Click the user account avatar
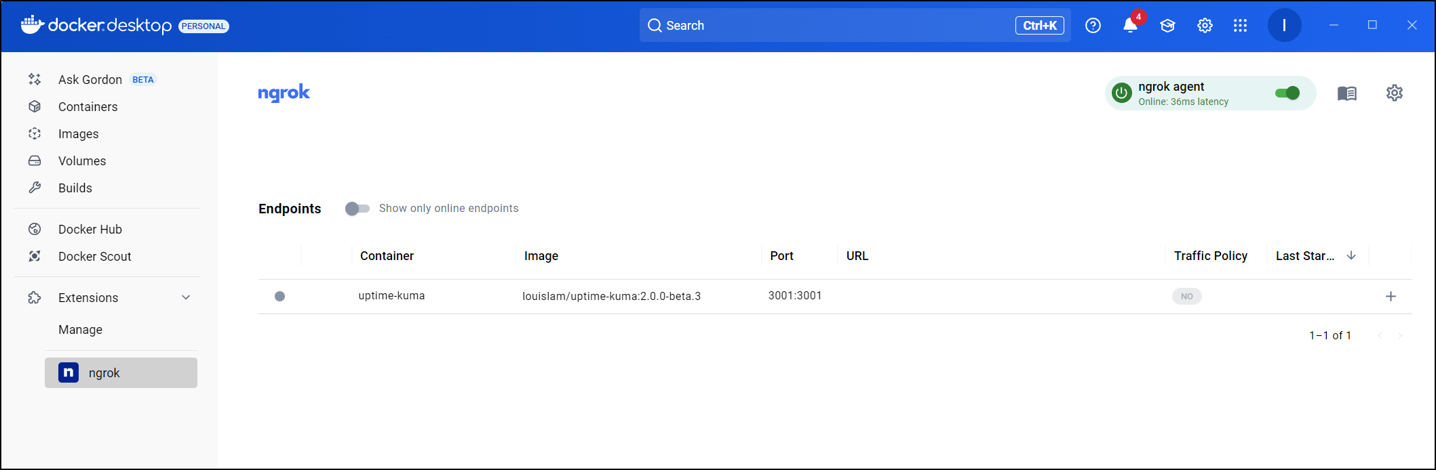Screen dimensions: 1436x470 pyautogui.click(x=1284, y=26)
